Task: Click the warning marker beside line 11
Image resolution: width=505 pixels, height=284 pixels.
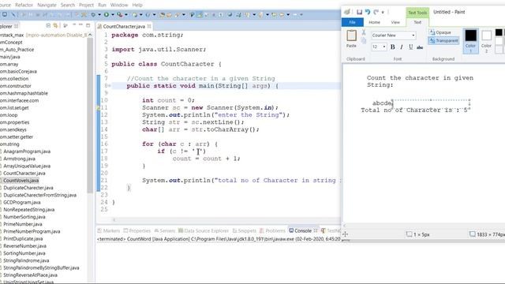Action: [x=99, y=108]
